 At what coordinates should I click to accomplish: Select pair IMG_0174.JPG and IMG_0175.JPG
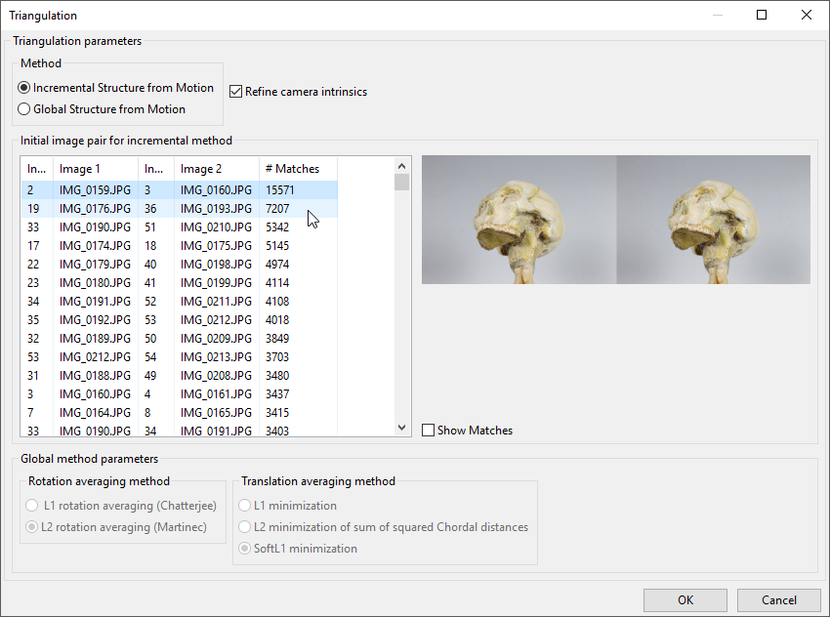180,246
